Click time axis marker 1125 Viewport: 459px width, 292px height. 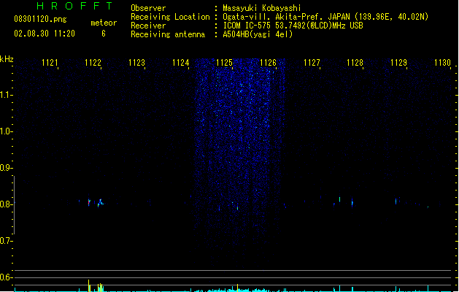pos(224,63)
